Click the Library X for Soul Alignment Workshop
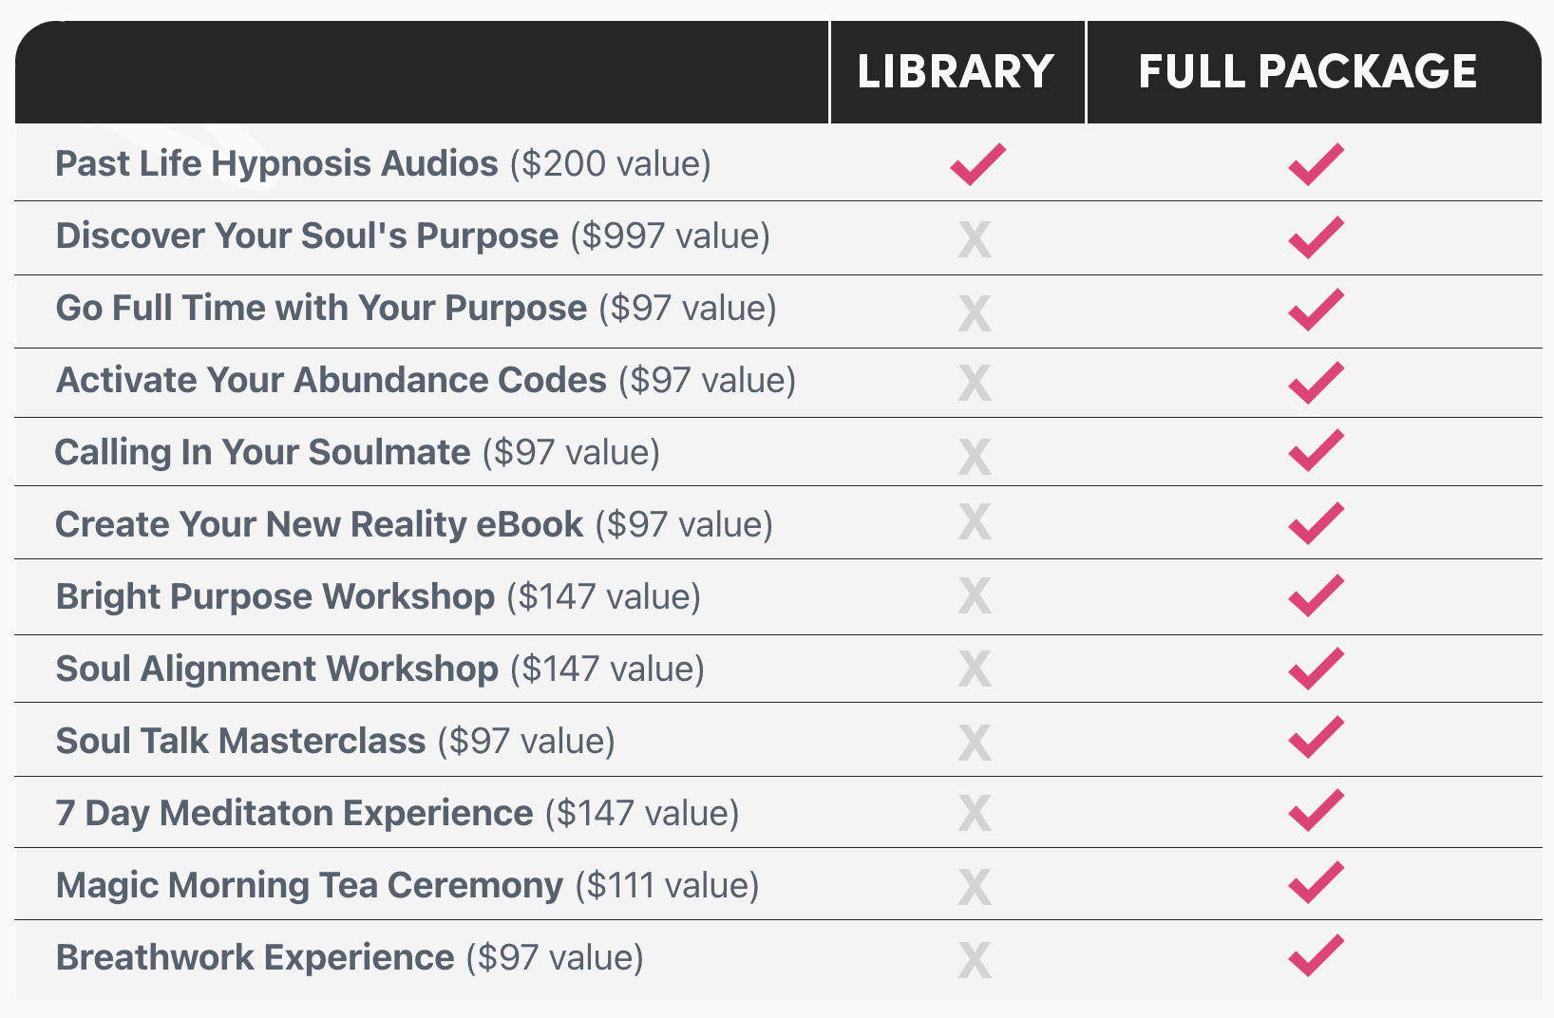The width and height of the screenshot is (1554, 1018). (975, 669)
